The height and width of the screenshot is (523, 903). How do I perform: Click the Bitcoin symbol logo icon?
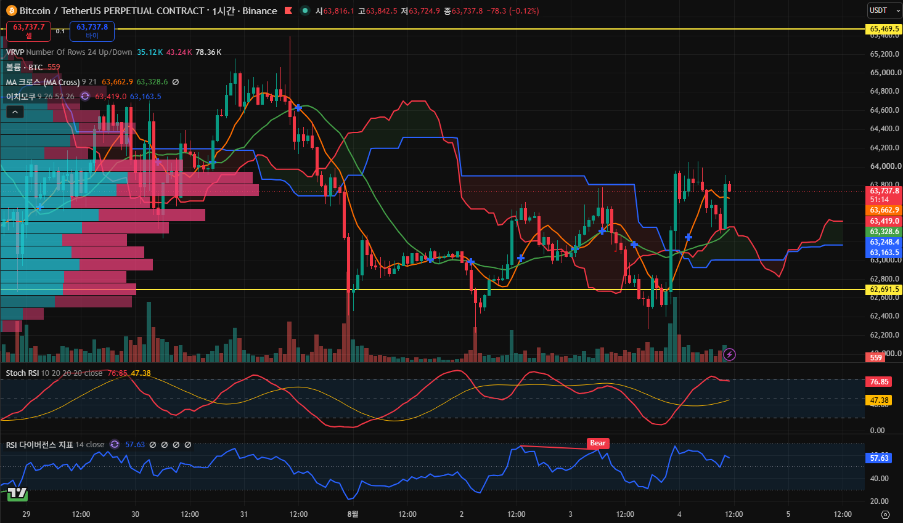point(11,11)
